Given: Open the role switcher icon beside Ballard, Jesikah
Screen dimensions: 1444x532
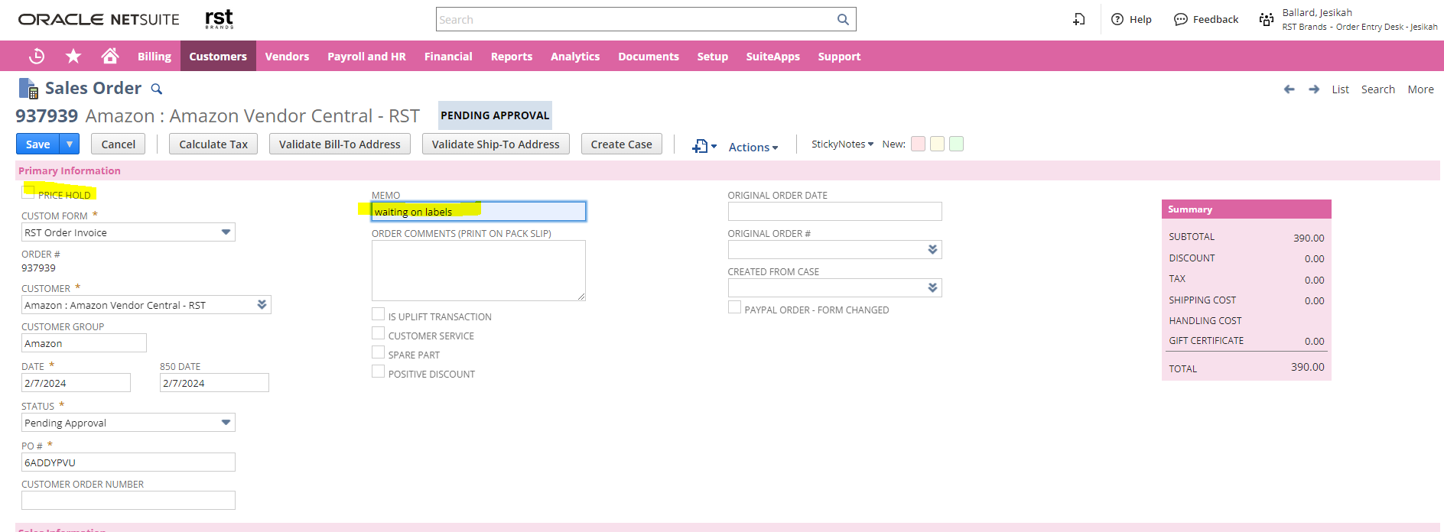Looking at the screenshot, I should pos(1267,19).
